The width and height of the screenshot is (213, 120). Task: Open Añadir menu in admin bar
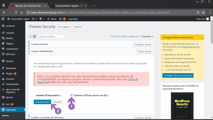point(52,19)
